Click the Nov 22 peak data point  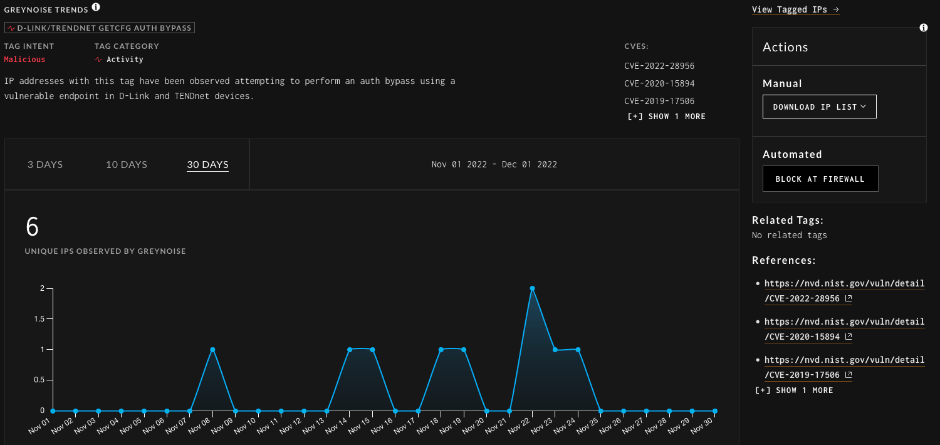click(x=532, y=288)
